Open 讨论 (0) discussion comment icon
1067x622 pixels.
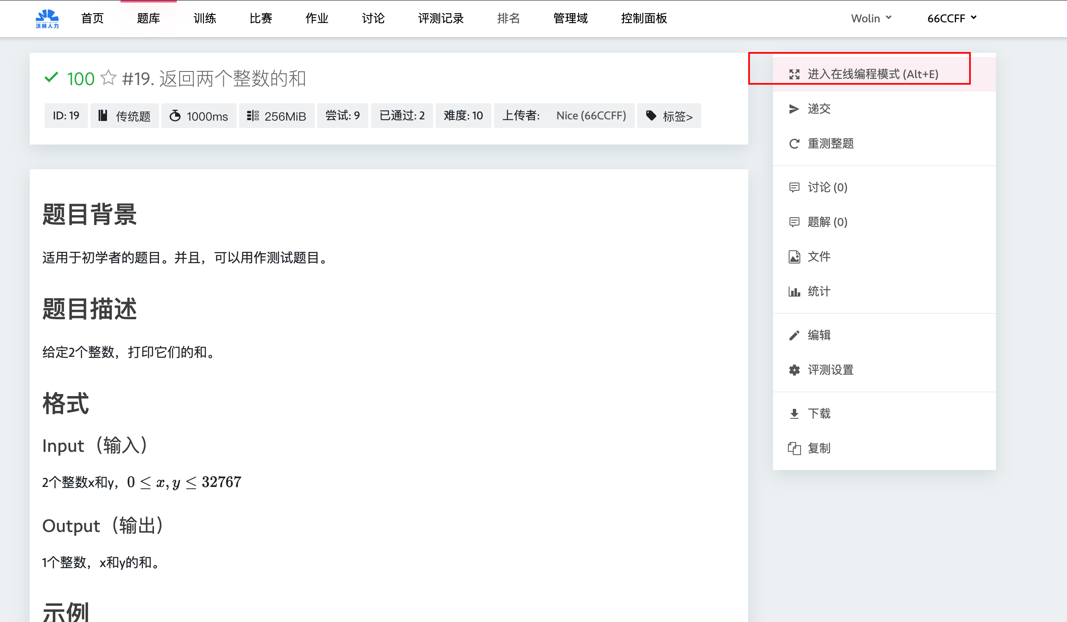[794, 187]
